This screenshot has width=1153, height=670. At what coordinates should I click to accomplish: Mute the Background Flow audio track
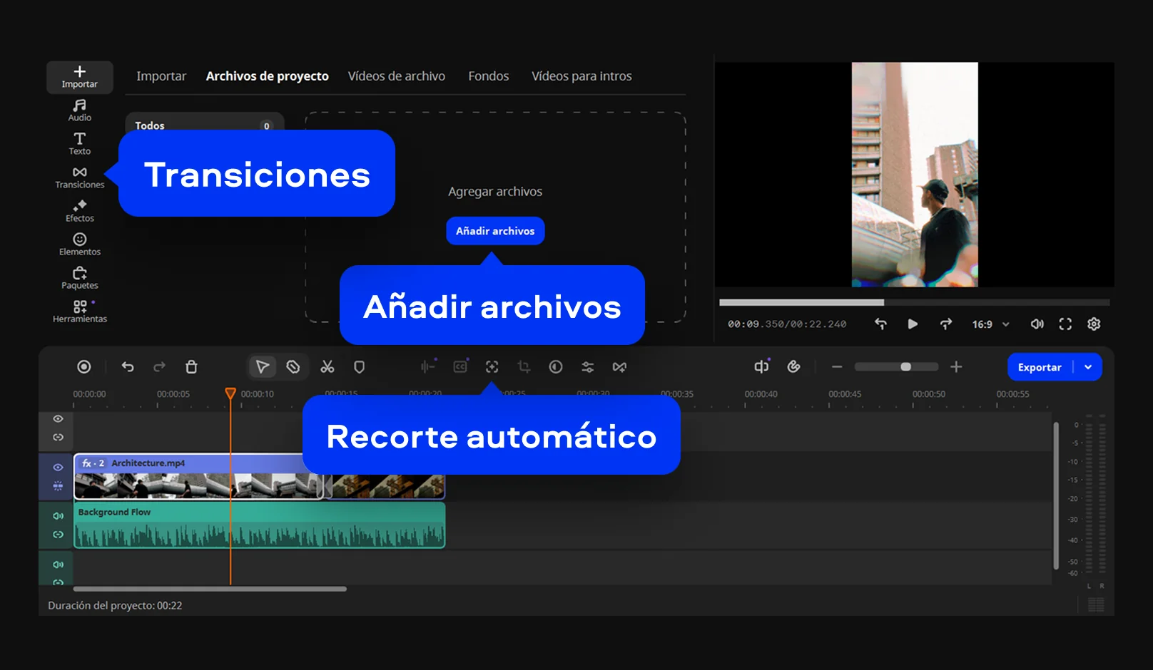pos(59,516)
